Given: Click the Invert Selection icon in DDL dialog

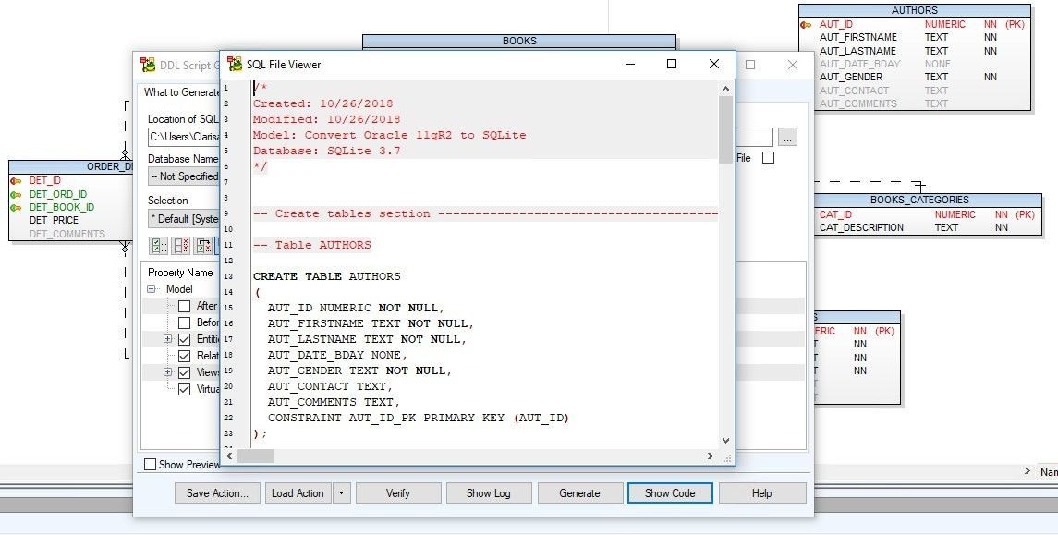Looking at the screenshot, I should pos(204,246).
